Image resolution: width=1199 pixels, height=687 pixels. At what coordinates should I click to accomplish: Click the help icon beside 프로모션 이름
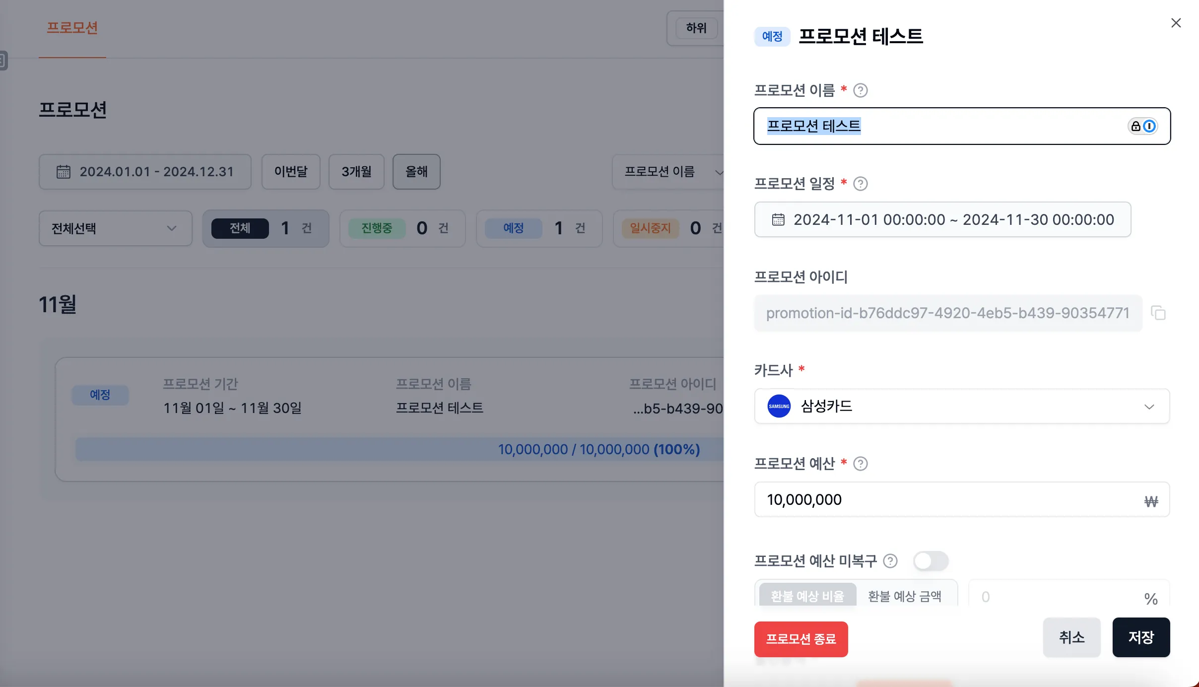(861, 90)
